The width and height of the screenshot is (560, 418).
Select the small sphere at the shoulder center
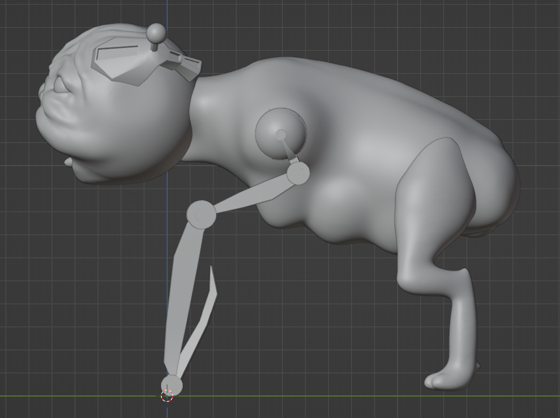(280, 135)
